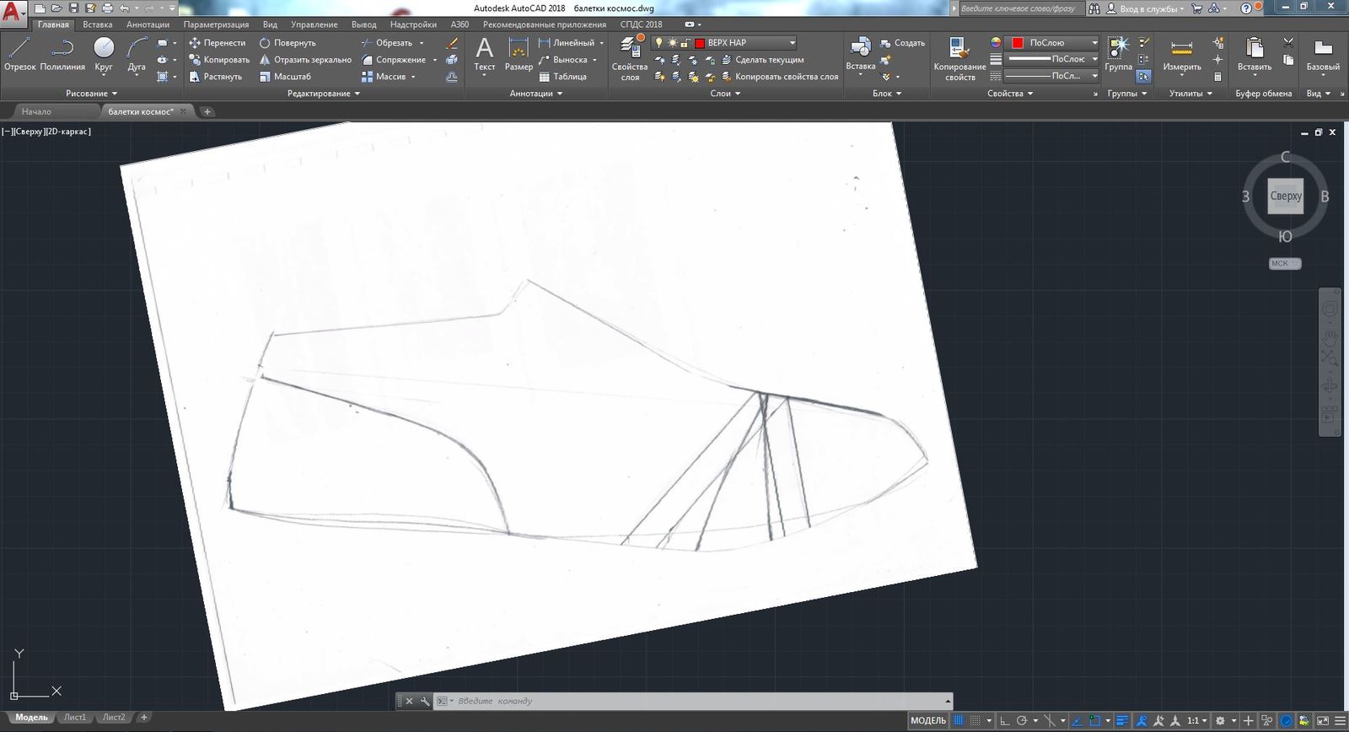This screenshot has height=732, width=1349.
Task: Click the red object color swatch
Action: (1018, 43)
